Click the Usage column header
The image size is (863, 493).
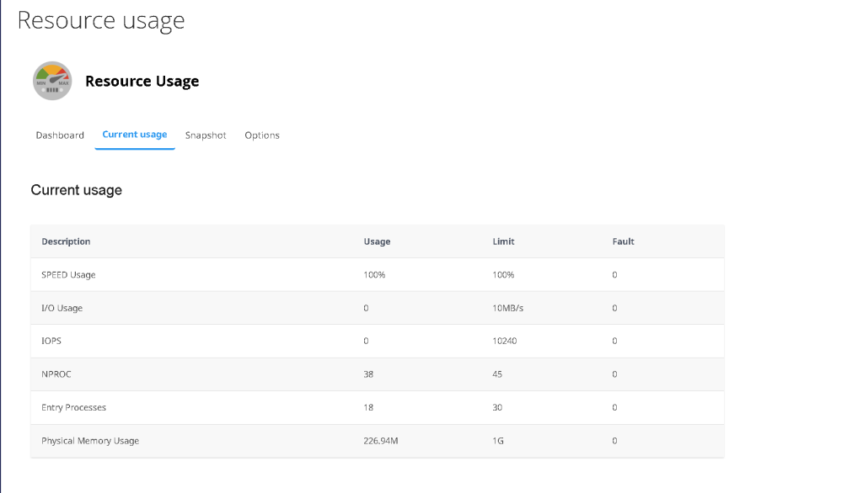[377, 241]
